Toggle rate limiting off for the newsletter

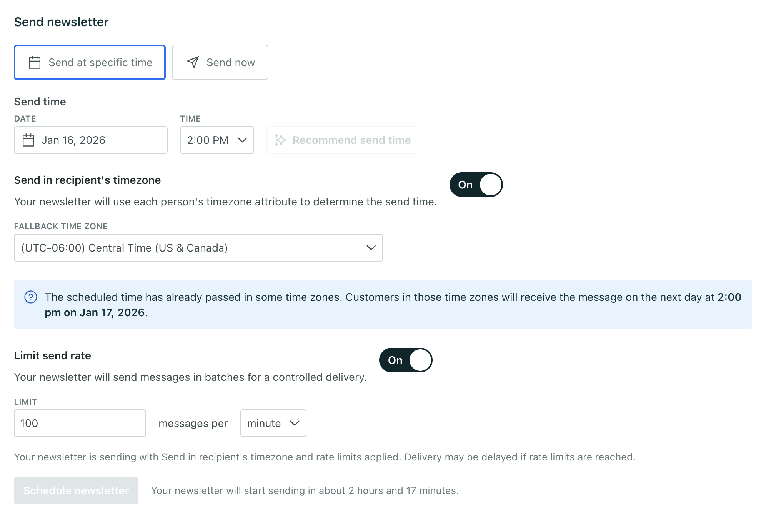click(405, 360)
